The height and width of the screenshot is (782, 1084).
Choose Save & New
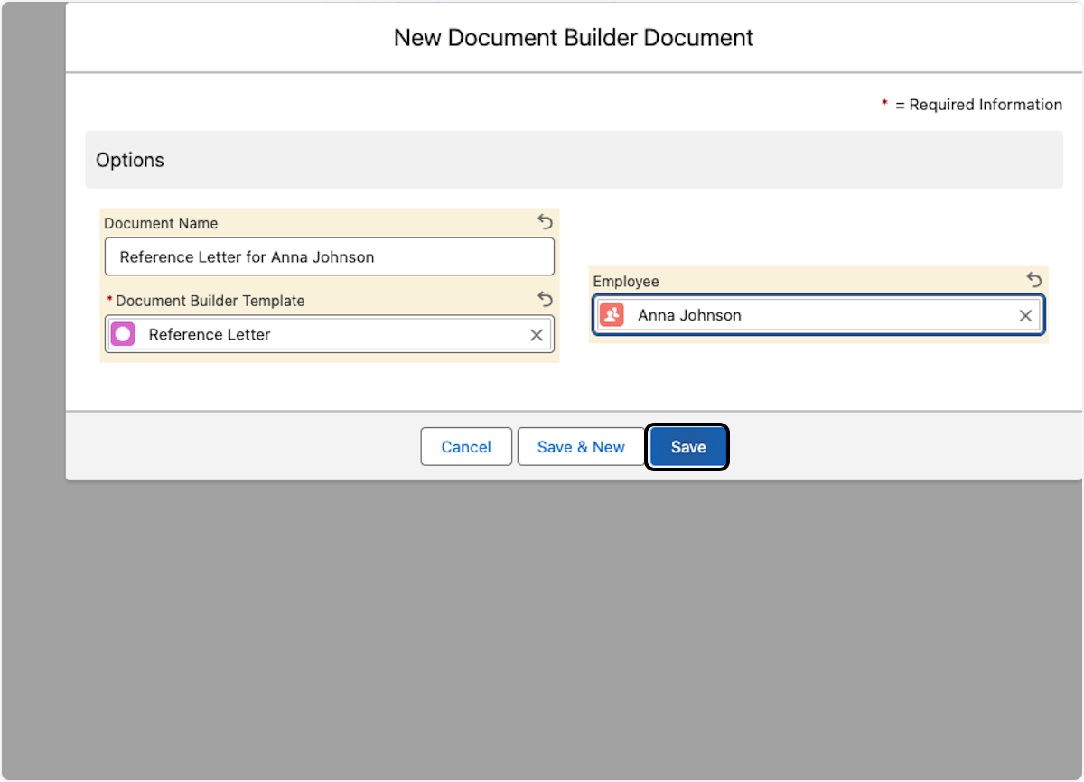click(x=580, y=447)
